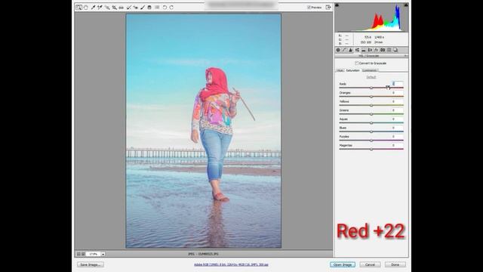The height and width of the screenshot is (272, 483).
Task: Click the Oranges saturation slider handle
Action: click(x=371, y=97)
